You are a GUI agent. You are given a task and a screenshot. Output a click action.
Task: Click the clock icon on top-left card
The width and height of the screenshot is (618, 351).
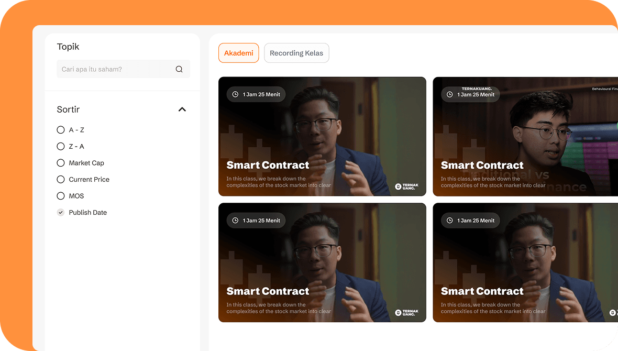(x=235, y=94)
